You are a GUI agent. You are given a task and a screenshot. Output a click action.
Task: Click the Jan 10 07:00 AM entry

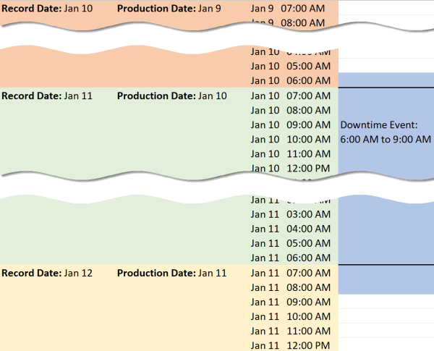coord(291,96)
